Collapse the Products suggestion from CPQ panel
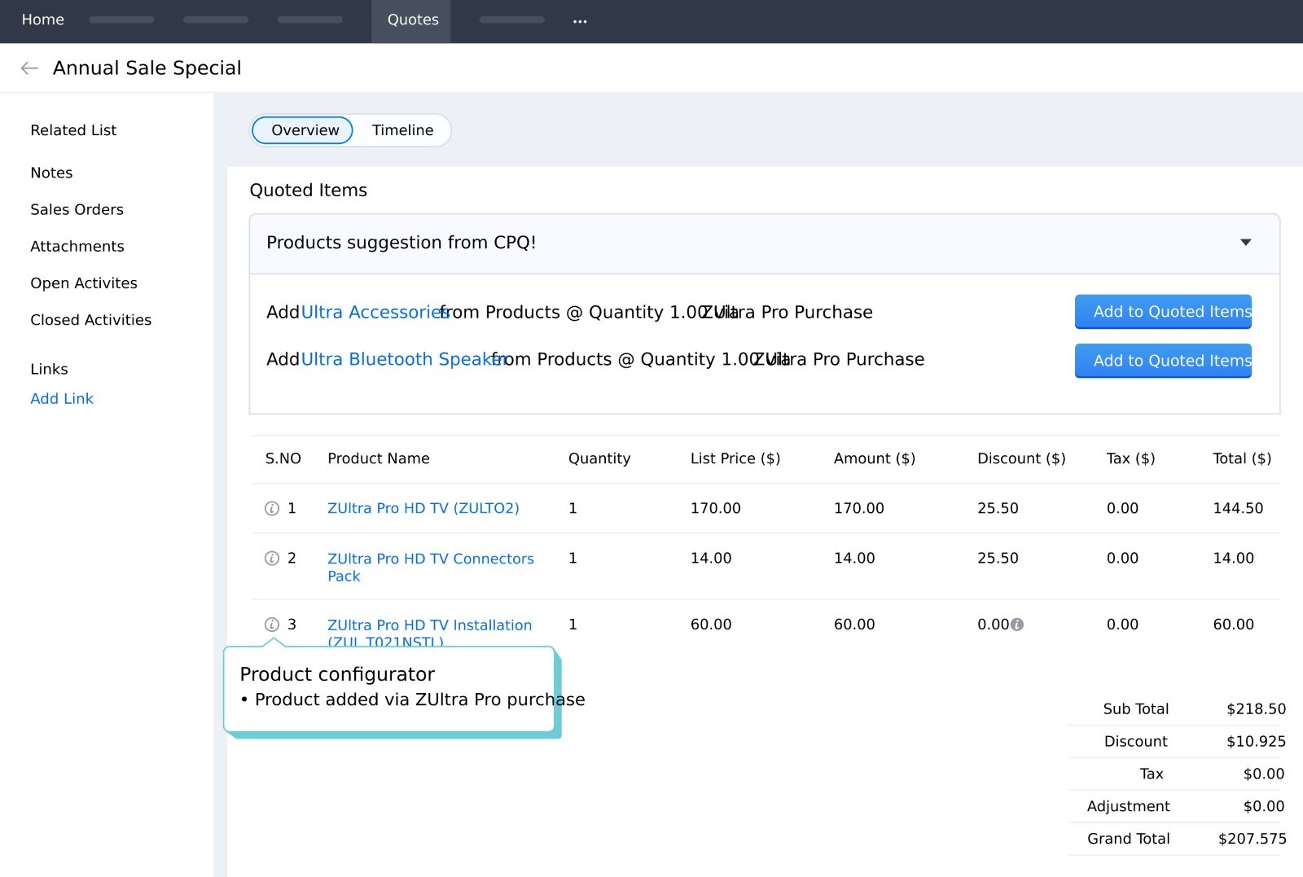This screenshot has width=1303, height=877. [1245, 243]
